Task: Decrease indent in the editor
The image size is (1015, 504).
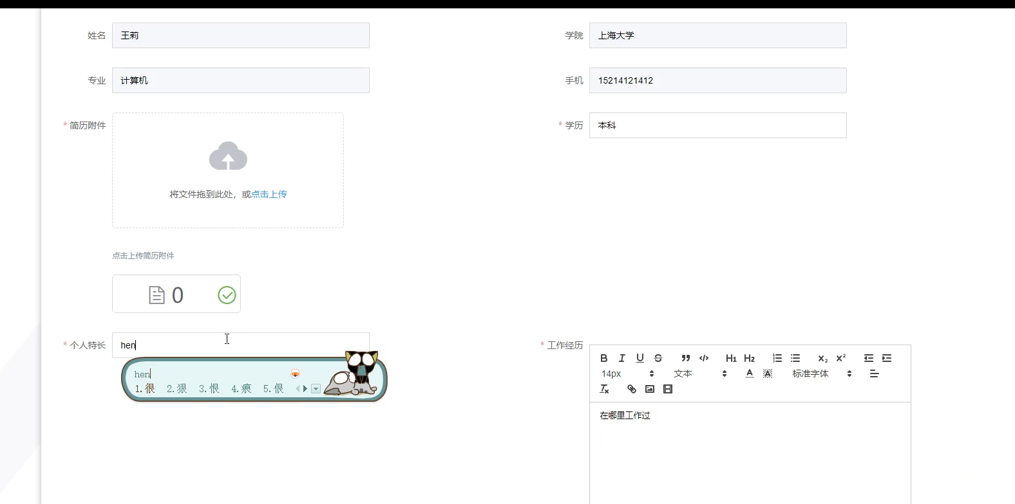Action: [869, 358]
